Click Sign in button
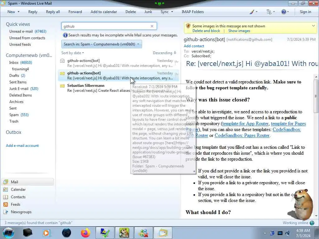 click(x=305, y=12)
